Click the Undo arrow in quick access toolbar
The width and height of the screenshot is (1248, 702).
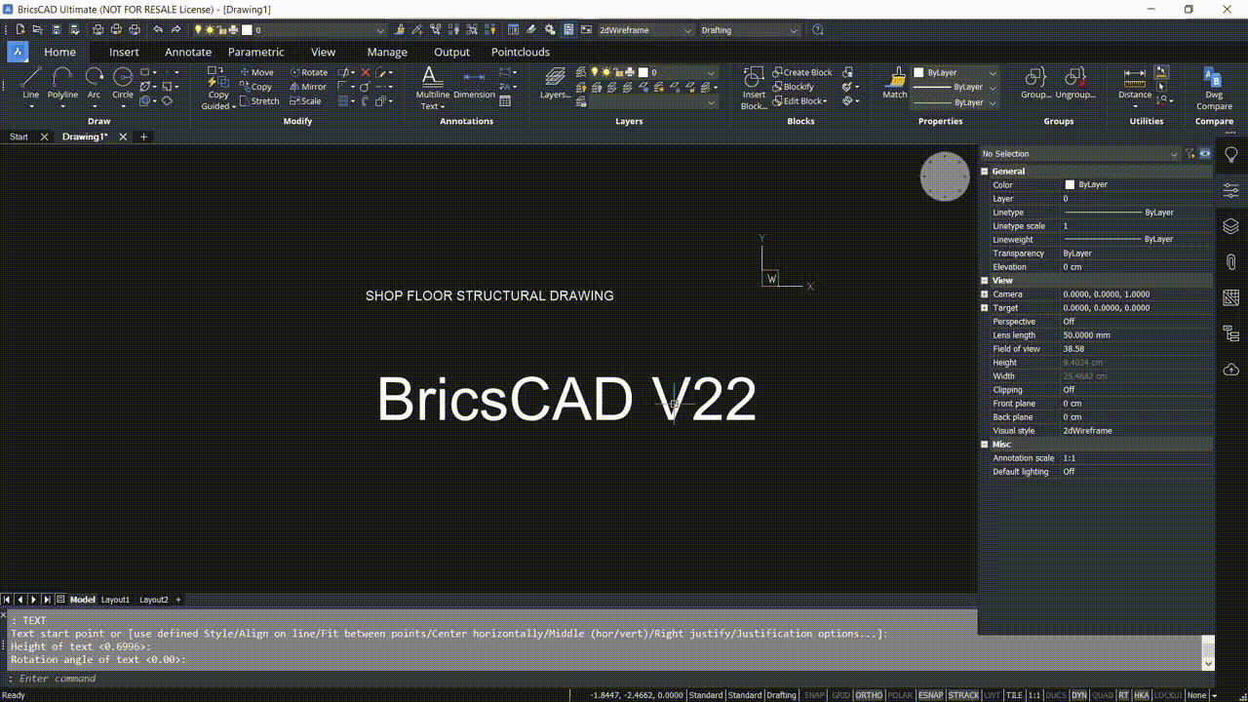click(158, 30)
